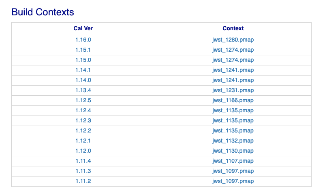Open jwst_1132.pmap context link
Screen dimensions: 327x187
tap(233, 141)
